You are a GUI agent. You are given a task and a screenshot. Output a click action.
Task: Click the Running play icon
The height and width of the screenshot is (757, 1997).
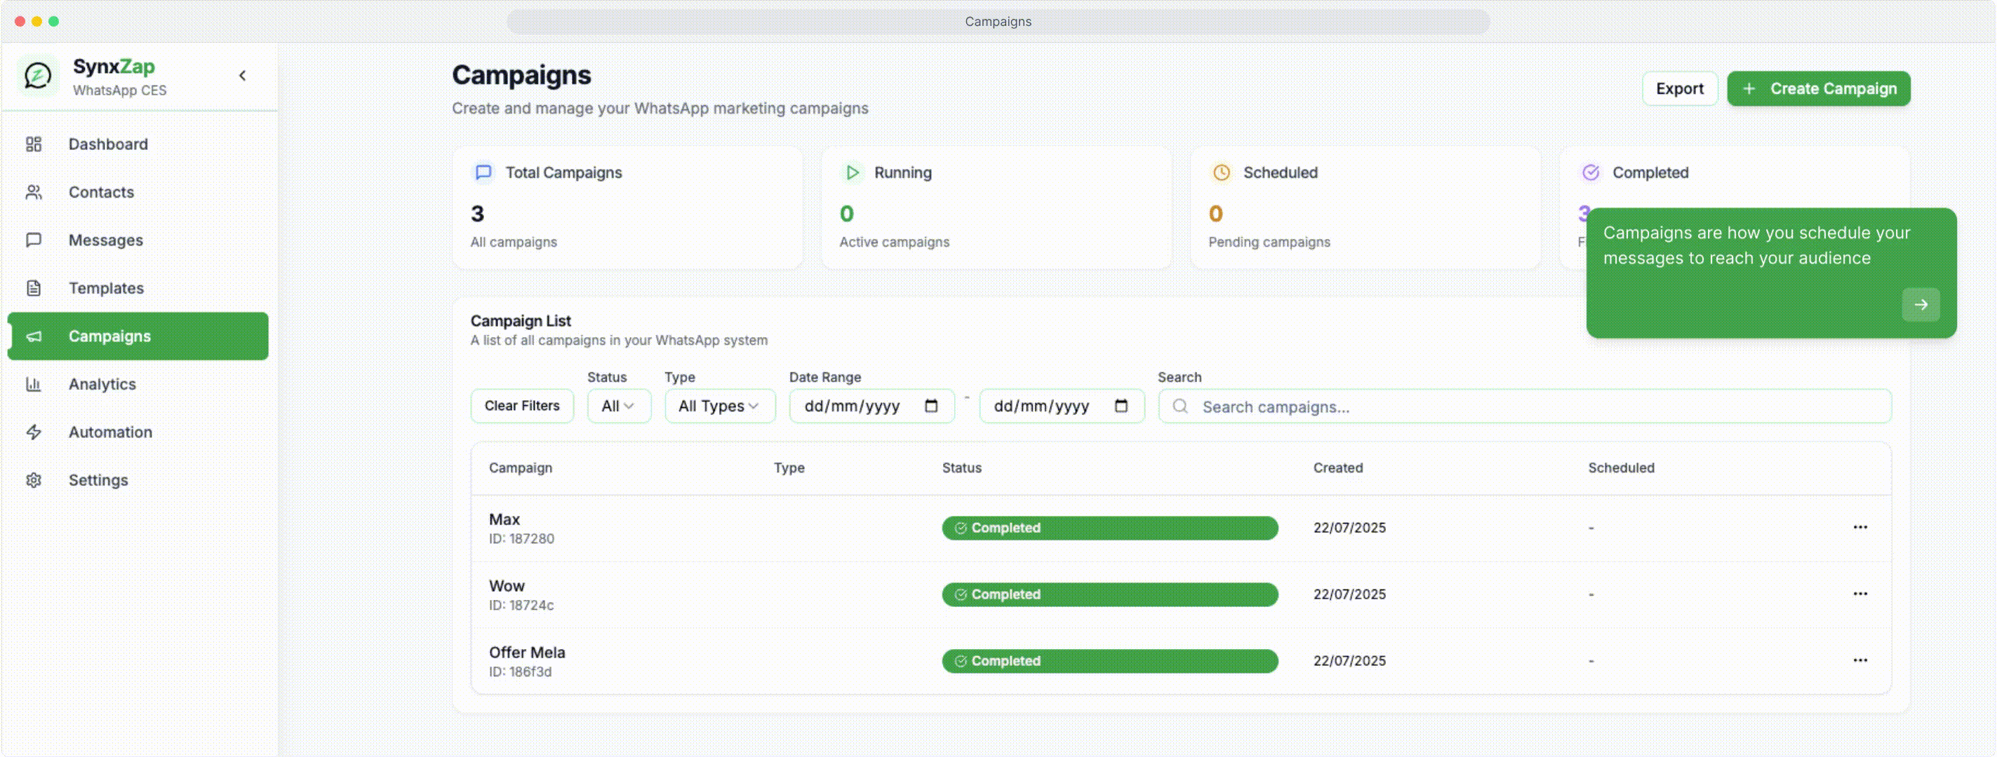click(x=852, y=172)
